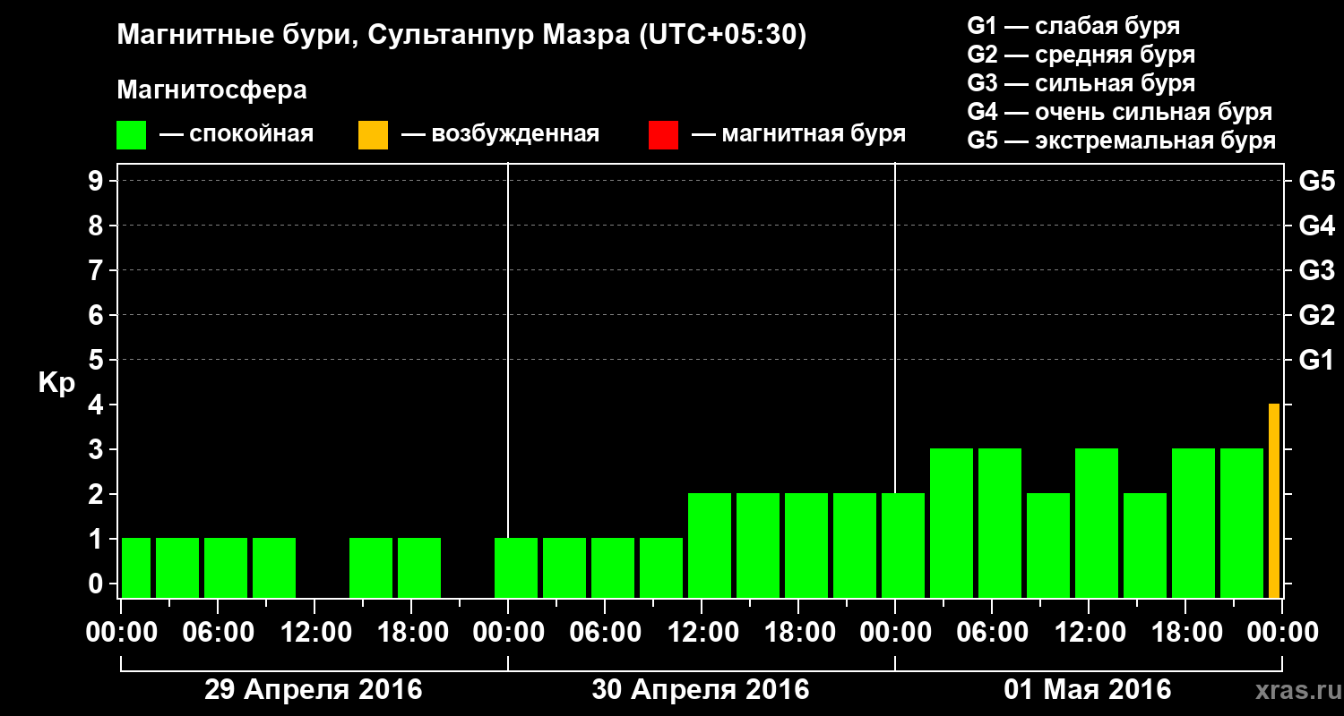
Task: Click the 30 Апреля 2016 date label
Action: pyautogui.click(x=701, y=690)
